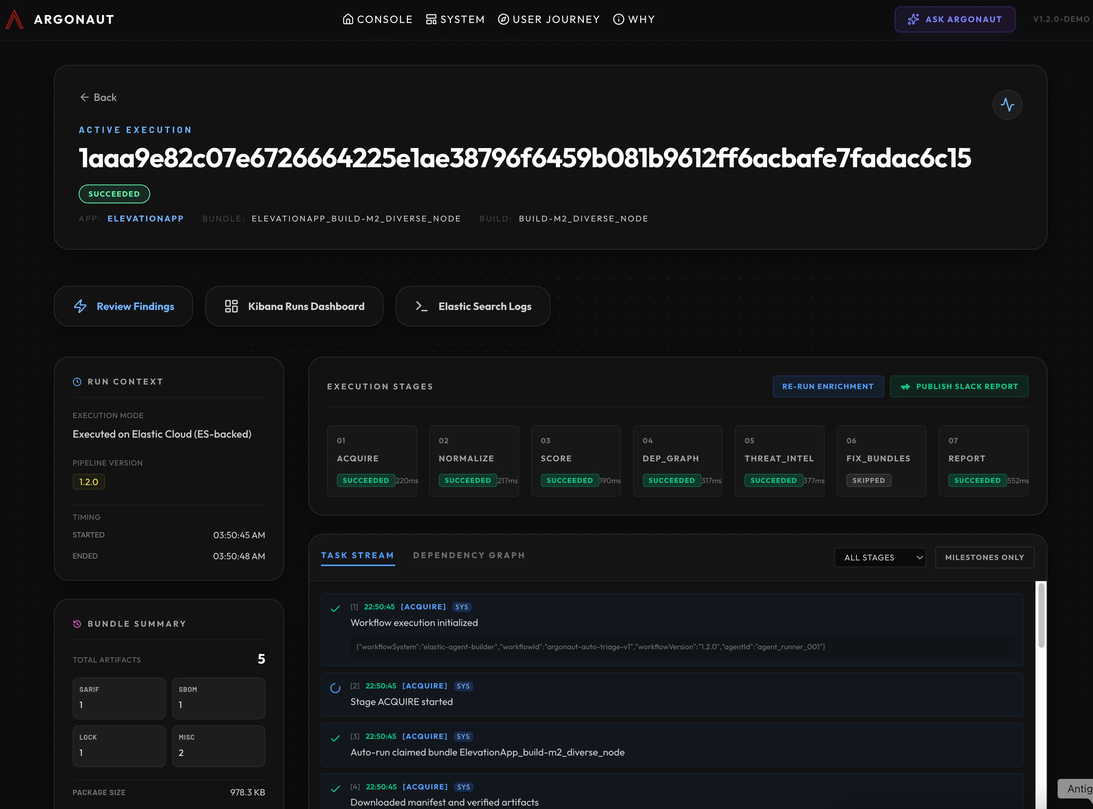1093x809 pixels.
Task: Publish Slack report with Slack icon
Action: [x=959, y=387]
